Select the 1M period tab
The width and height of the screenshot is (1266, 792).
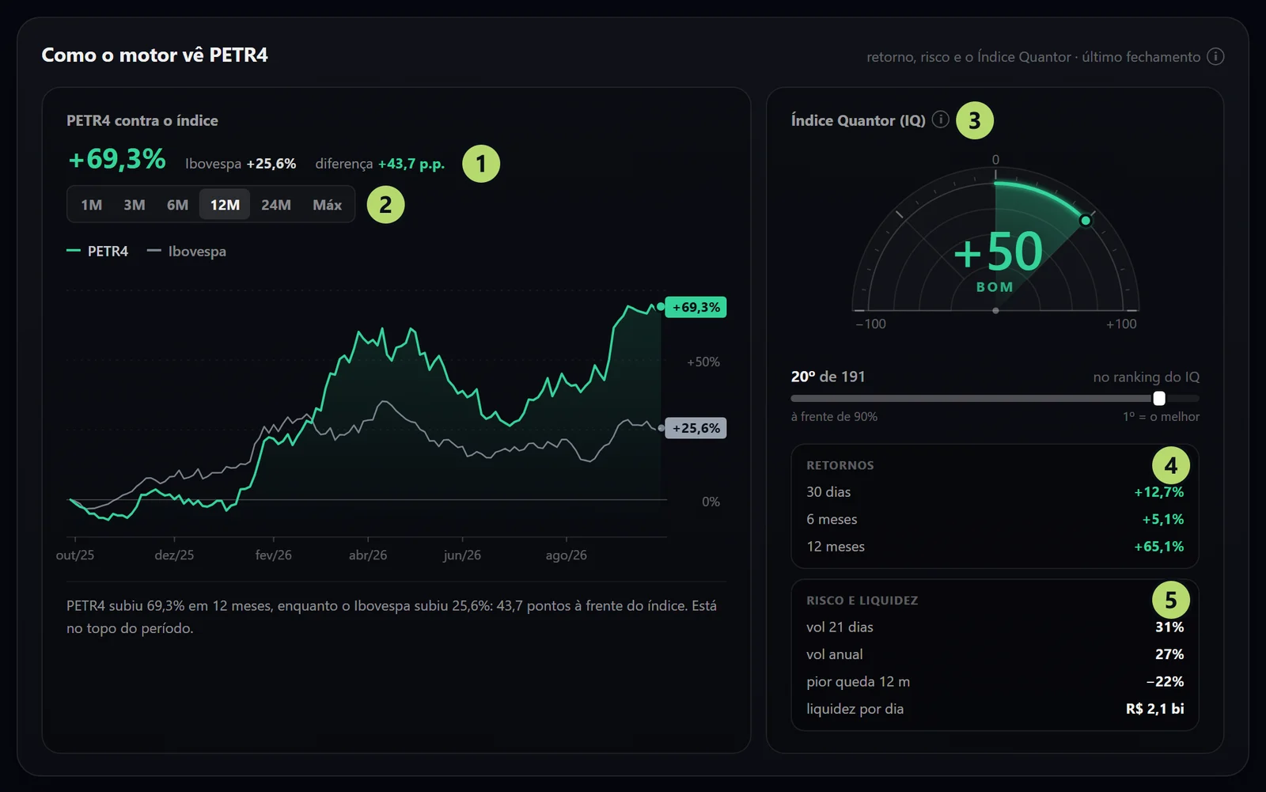tap(92, 205)
